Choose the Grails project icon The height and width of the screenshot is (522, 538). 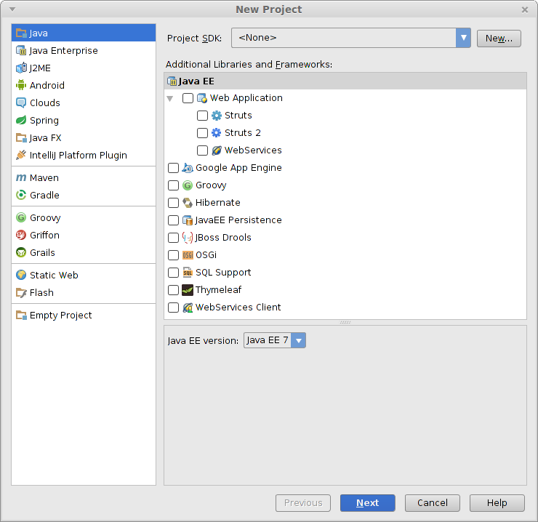(x=21, y=252)
